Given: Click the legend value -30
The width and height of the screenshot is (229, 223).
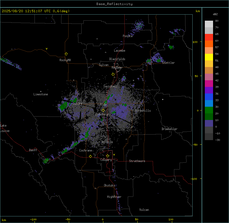Looking at the screenshot, I should pos(218,140).
